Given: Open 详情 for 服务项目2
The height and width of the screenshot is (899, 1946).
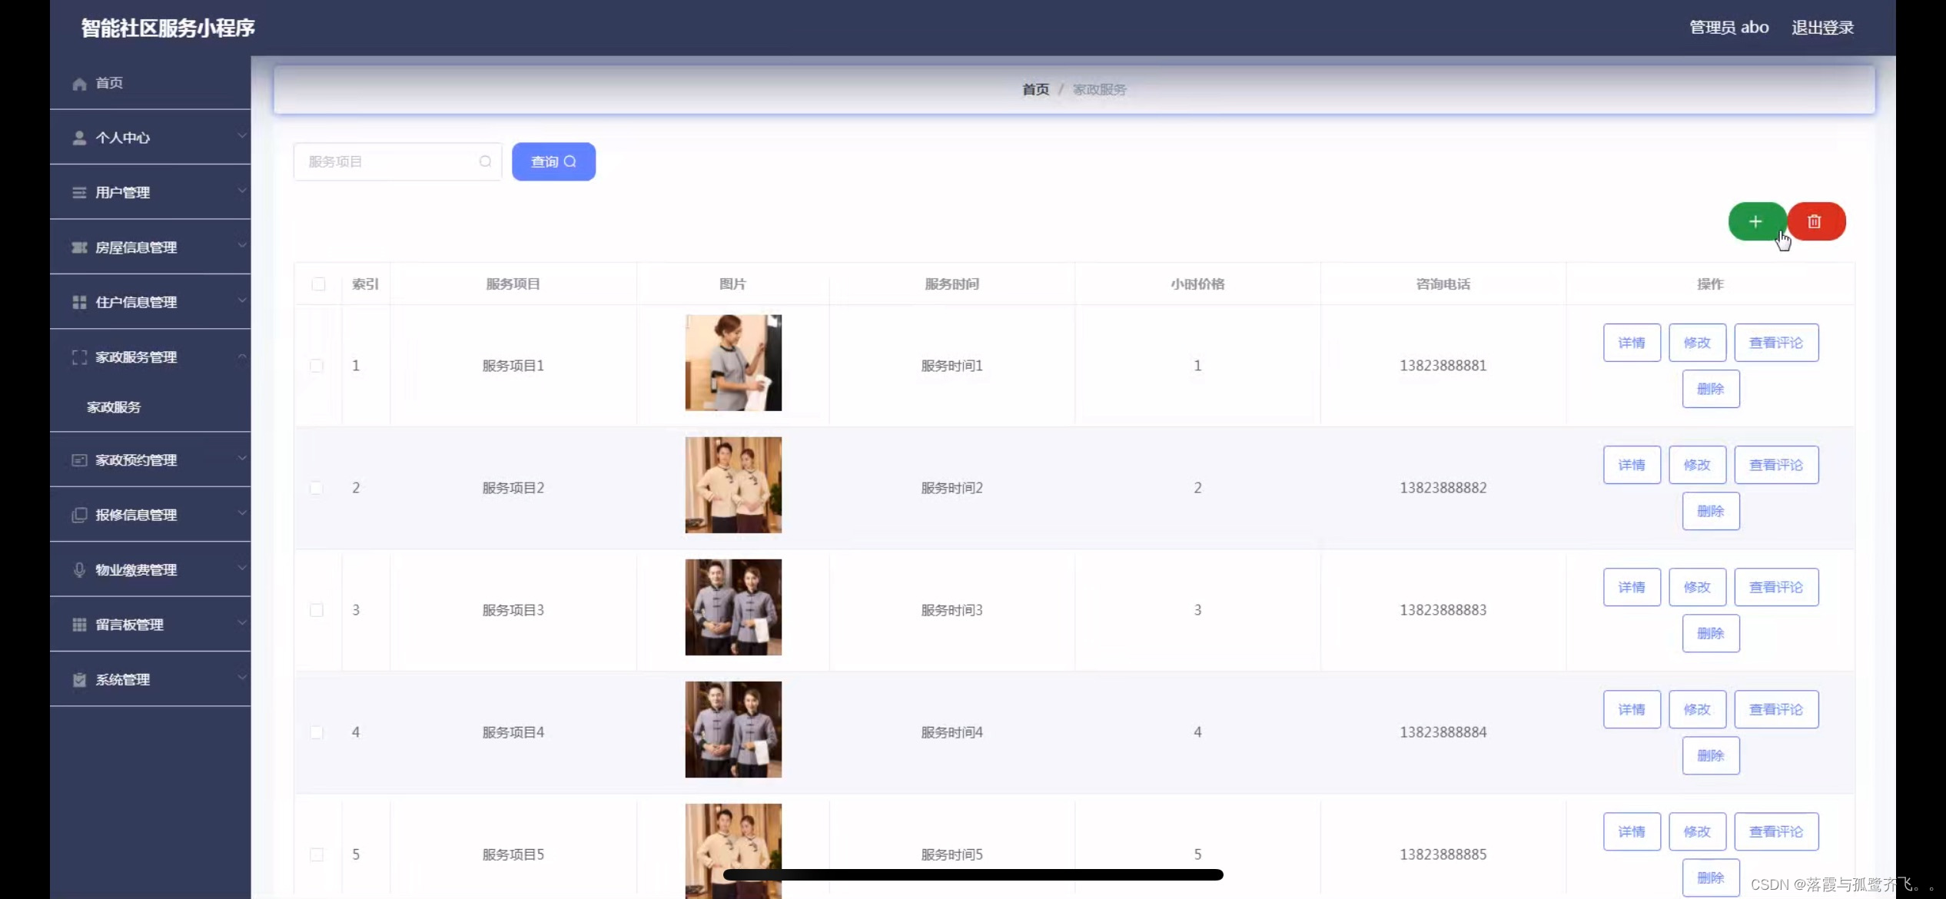Looking at the screenshot, I should point(1632,465).
